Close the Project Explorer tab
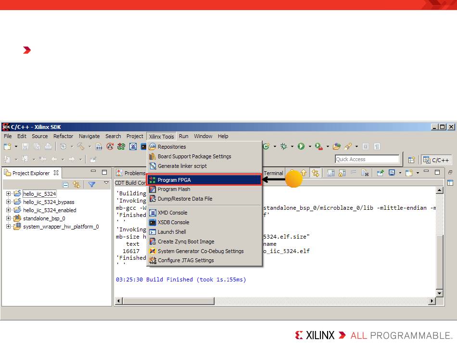 coord(56,173)
